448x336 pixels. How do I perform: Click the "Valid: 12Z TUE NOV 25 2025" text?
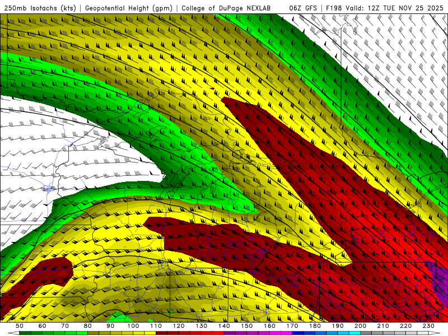click(395, 8)
